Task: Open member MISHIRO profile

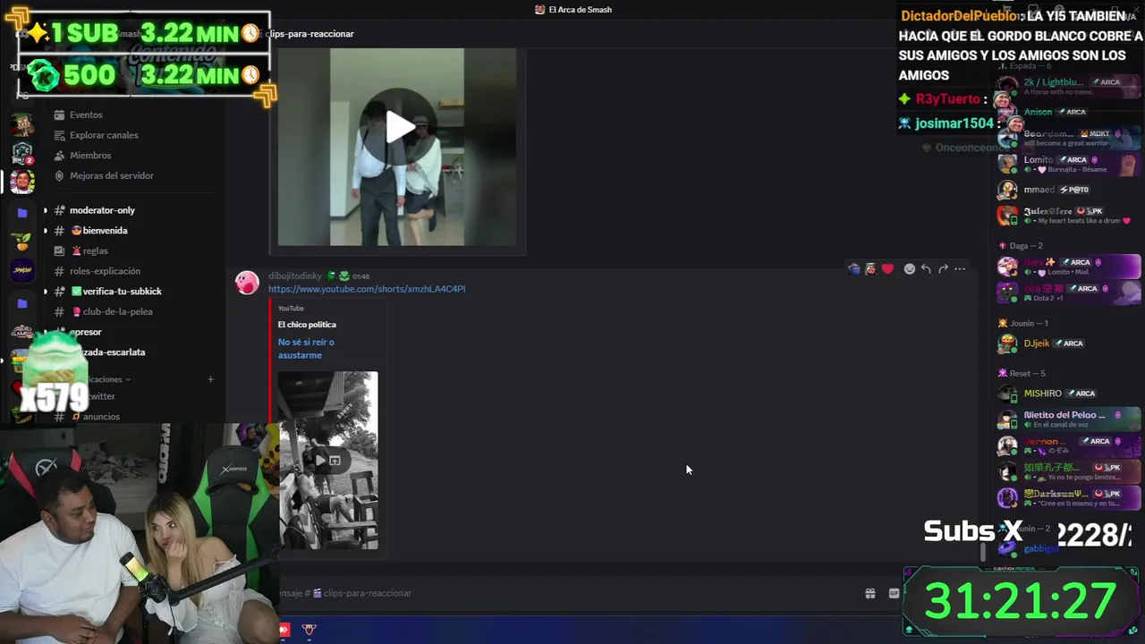Action: pyautogui.click(x=1068, y=394)
